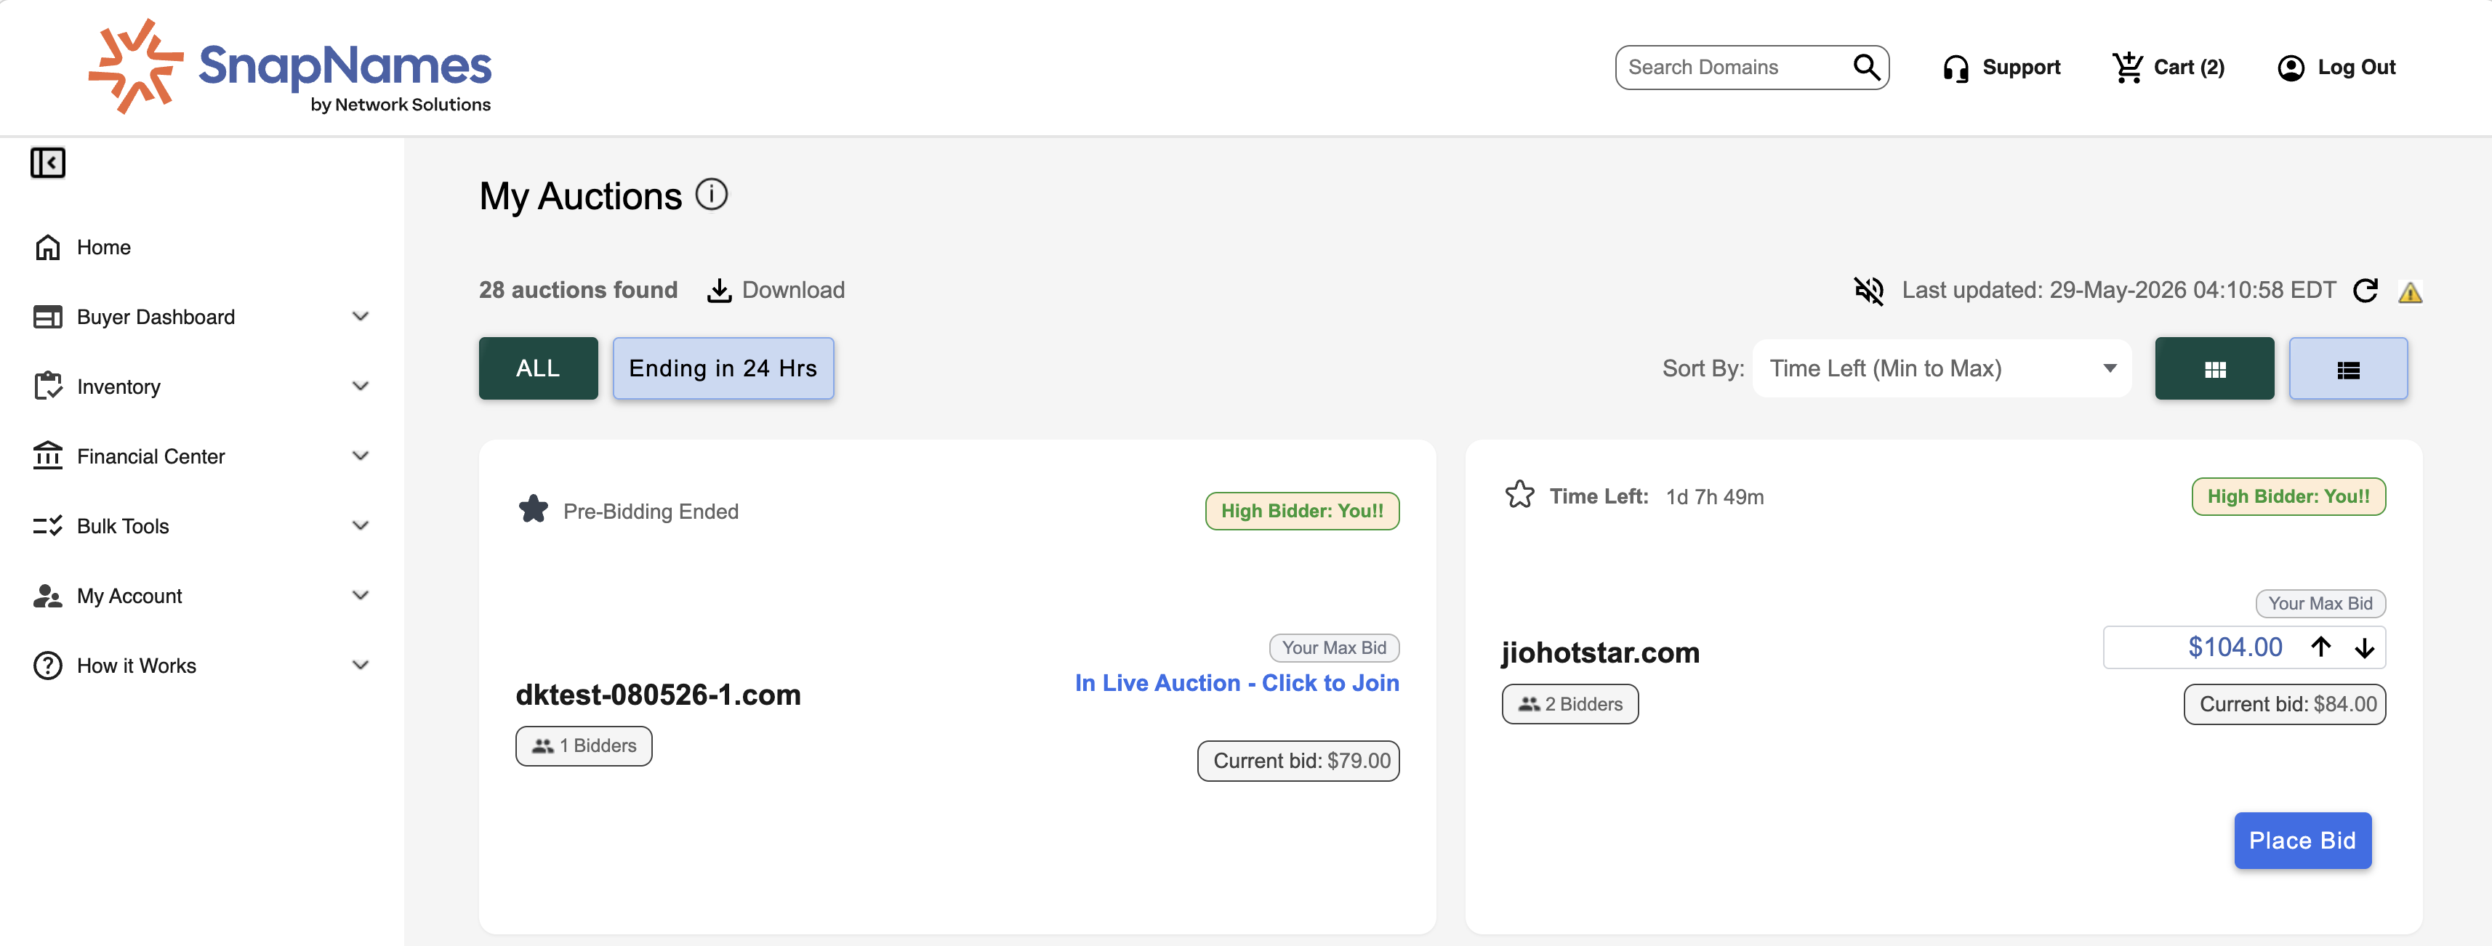The image size is (2492, 946).
Task: Click dktest High Bidder: You!! badge
Action: pyautogui.click(x=1302, y=511)
